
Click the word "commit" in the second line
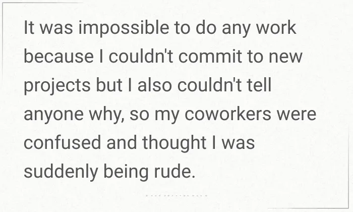coord(210,56)
